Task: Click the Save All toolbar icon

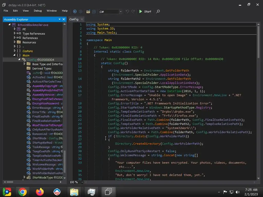Action: [x=94, y=11]
